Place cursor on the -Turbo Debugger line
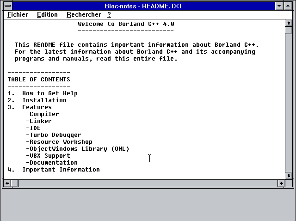This screenshot has width=296, height=221. pos(54,135)
